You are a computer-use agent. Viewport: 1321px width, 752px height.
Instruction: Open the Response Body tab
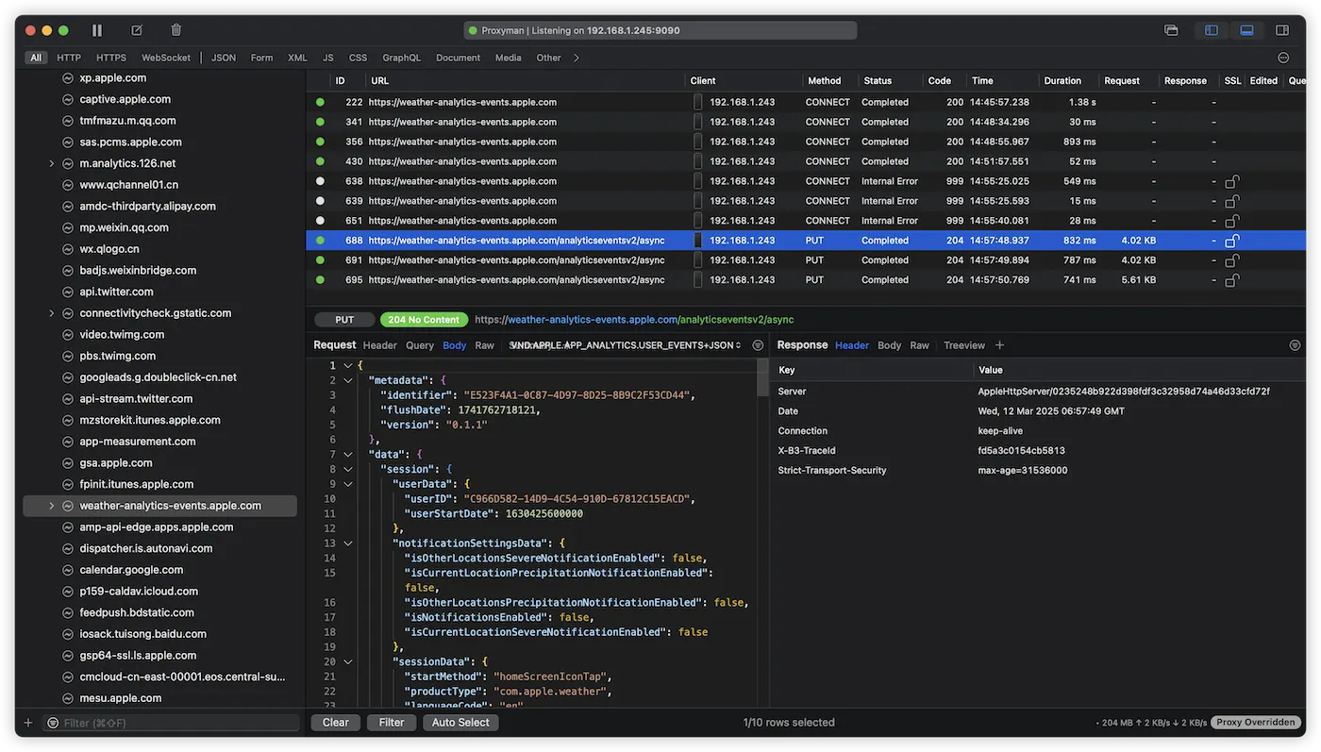[890, 345]
